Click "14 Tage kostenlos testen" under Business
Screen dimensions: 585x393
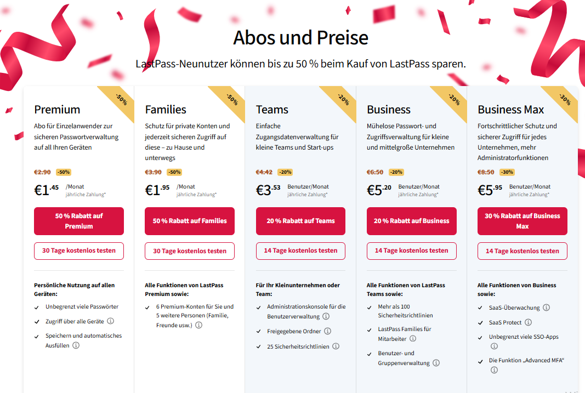411,250
